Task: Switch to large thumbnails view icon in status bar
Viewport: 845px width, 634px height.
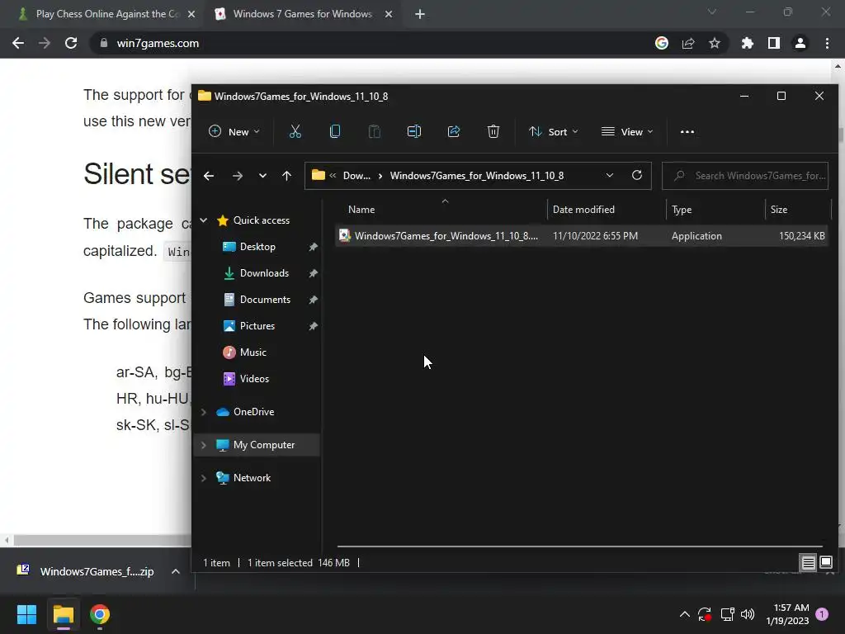Action: (826, 562)
